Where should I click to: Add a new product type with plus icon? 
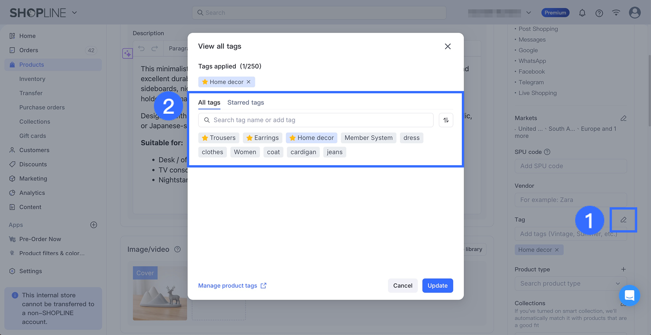[623, 269]
